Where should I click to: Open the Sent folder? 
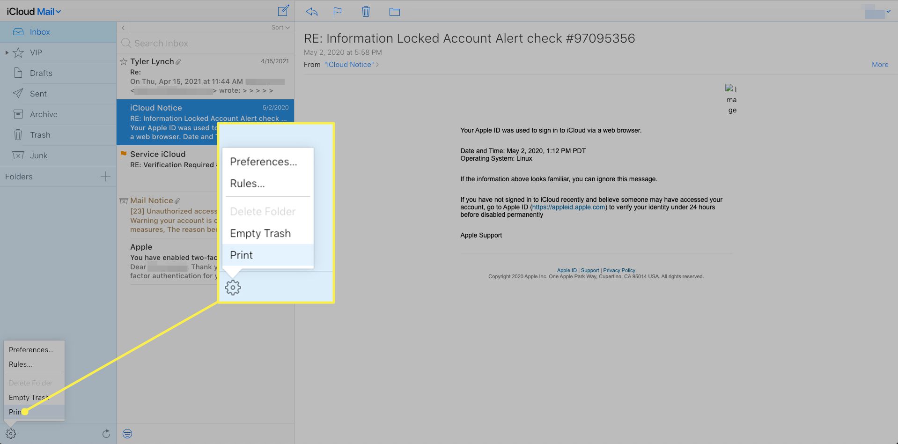coord(58,94)
